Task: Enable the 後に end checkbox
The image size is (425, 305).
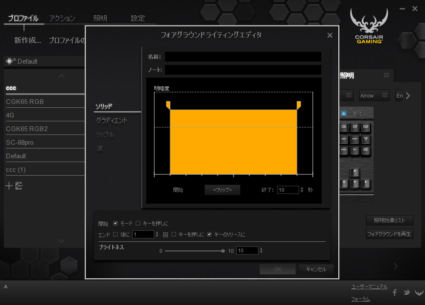Action: [x=116, y=234]
